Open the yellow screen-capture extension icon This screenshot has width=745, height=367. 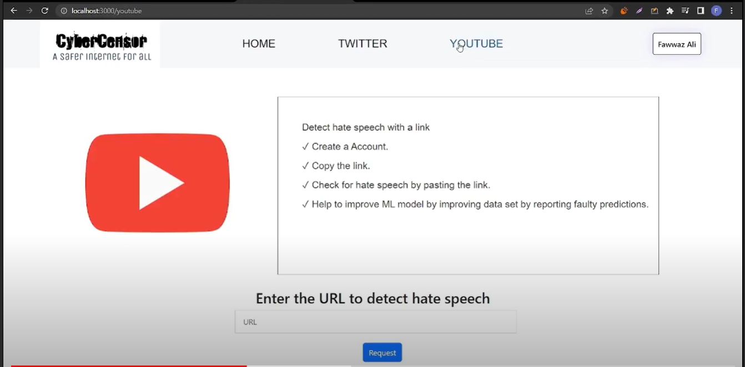pyautogui.click(x=655, y=11)
